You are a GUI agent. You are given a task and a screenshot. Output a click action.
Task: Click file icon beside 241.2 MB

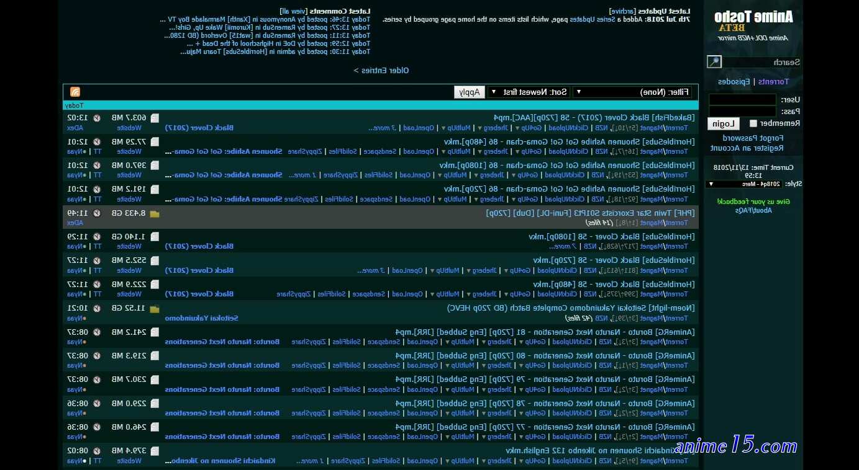pos(155,332)
